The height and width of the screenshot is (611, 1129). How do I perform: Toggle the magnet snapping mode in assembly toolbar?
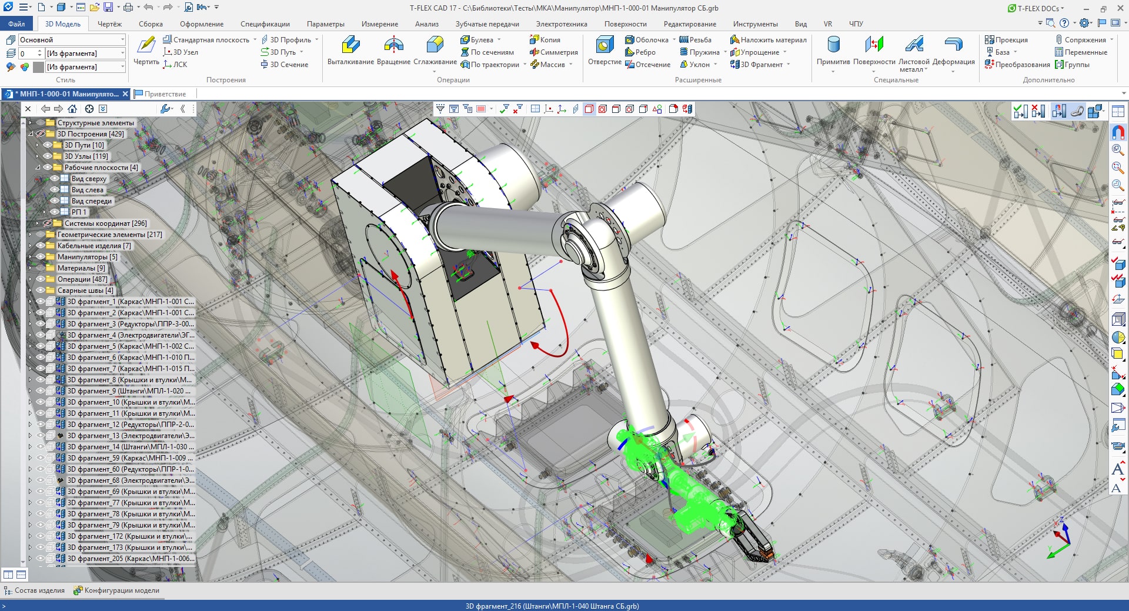point(1058,111)
